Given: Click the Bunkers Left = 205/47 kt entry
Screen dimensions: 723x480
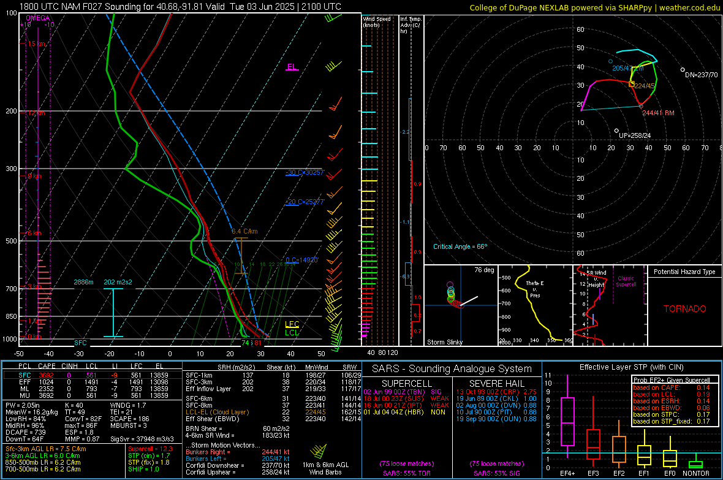Looking at the screenshot, I should click(x=238, y=459).
